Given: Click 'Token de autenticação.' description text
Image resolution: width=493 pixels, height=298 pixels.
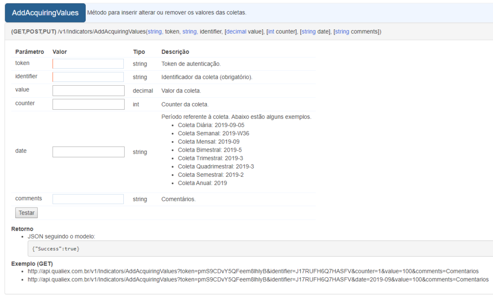Looking at the screenshot, I should [x=191, y=64].
